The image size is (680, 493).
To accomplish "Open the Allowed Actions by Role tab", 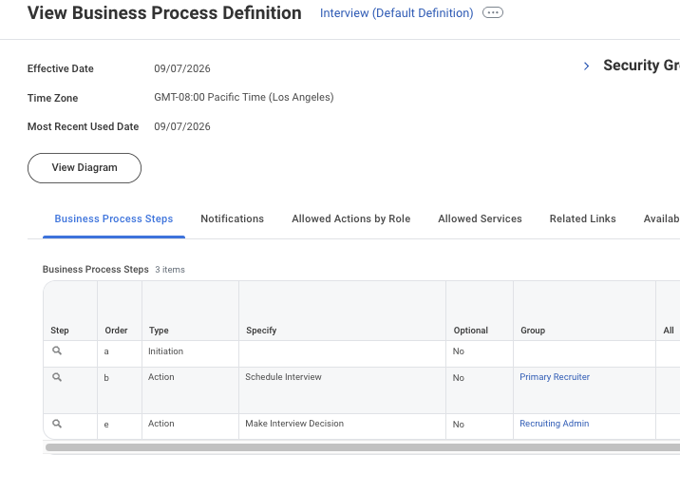I will 350,218.
